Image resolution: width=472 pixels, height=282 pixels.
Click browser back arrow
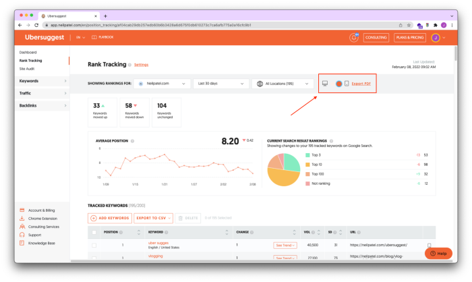[20, 26]
